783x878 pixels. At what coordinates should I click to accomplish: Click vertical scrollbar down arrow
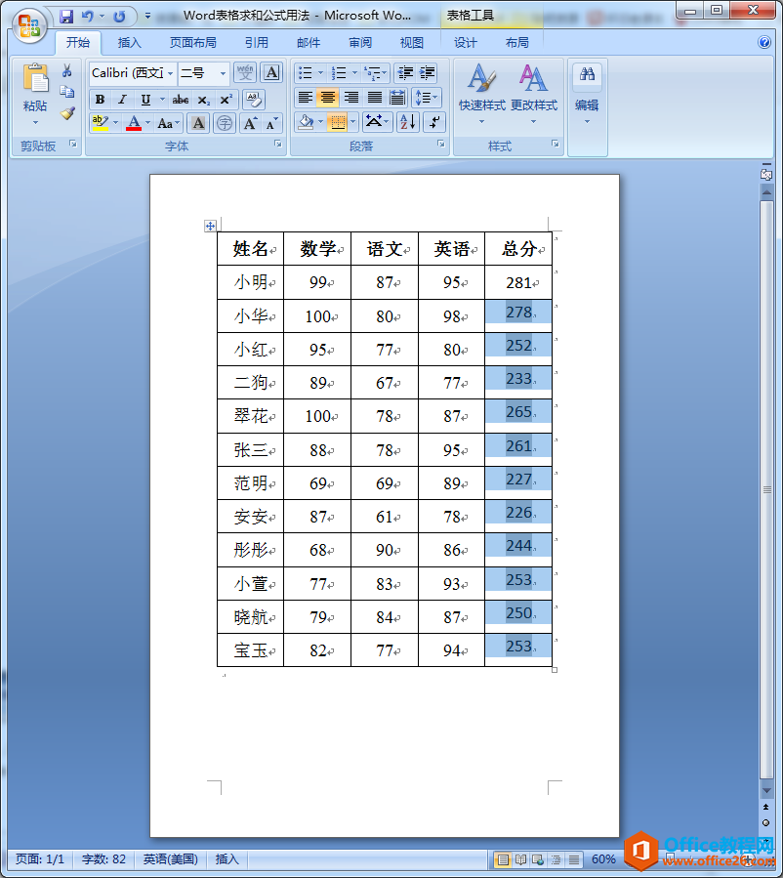[x=766, y=790]
